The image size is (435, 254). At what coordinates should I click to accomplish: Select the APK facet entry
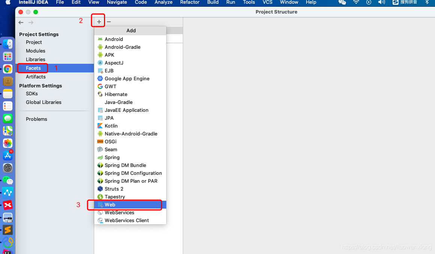130,55
